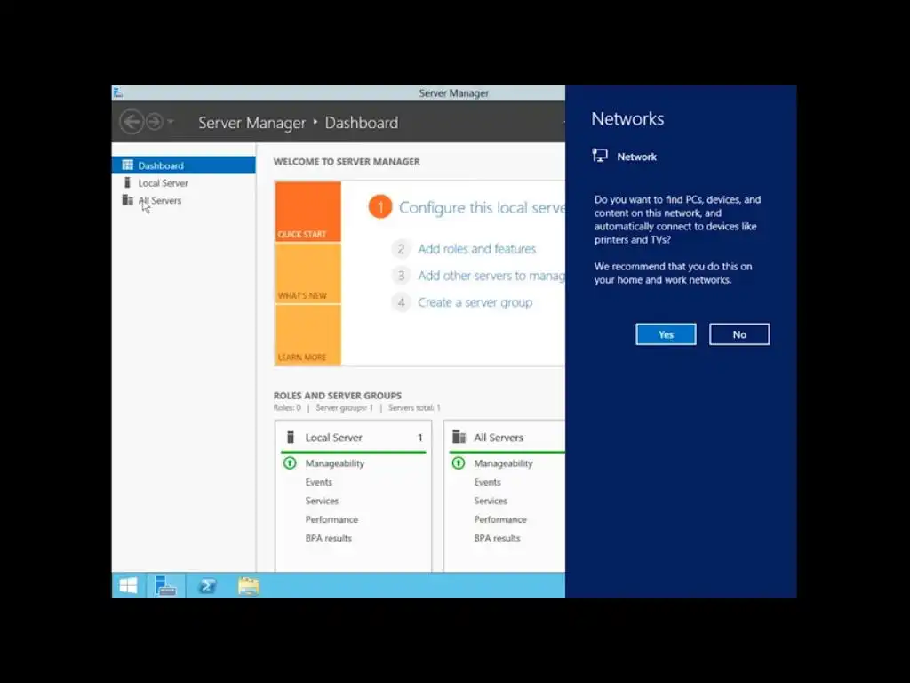Click Yes in the Networks panel

click(666, 334)
